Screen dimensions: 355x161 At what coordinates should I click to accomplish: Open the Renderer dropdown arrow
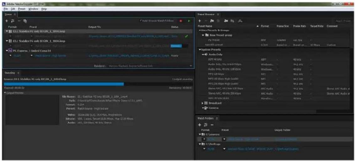pyautogui.click(x=191, y=66)
